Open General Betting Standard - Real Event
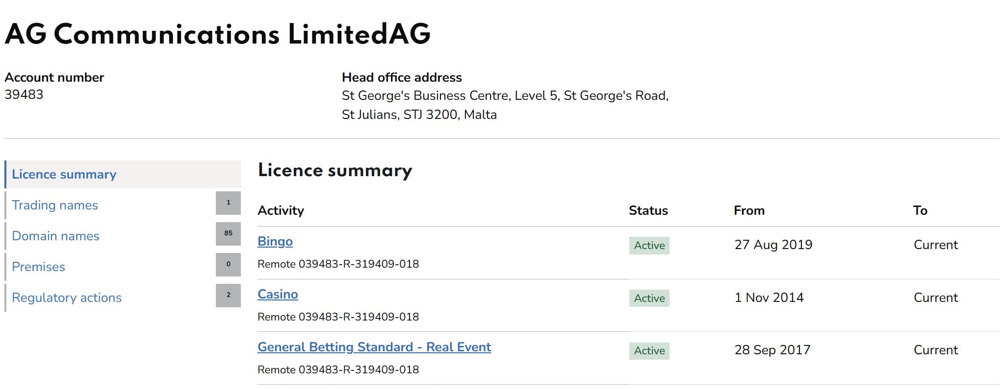 click(374, 347)
